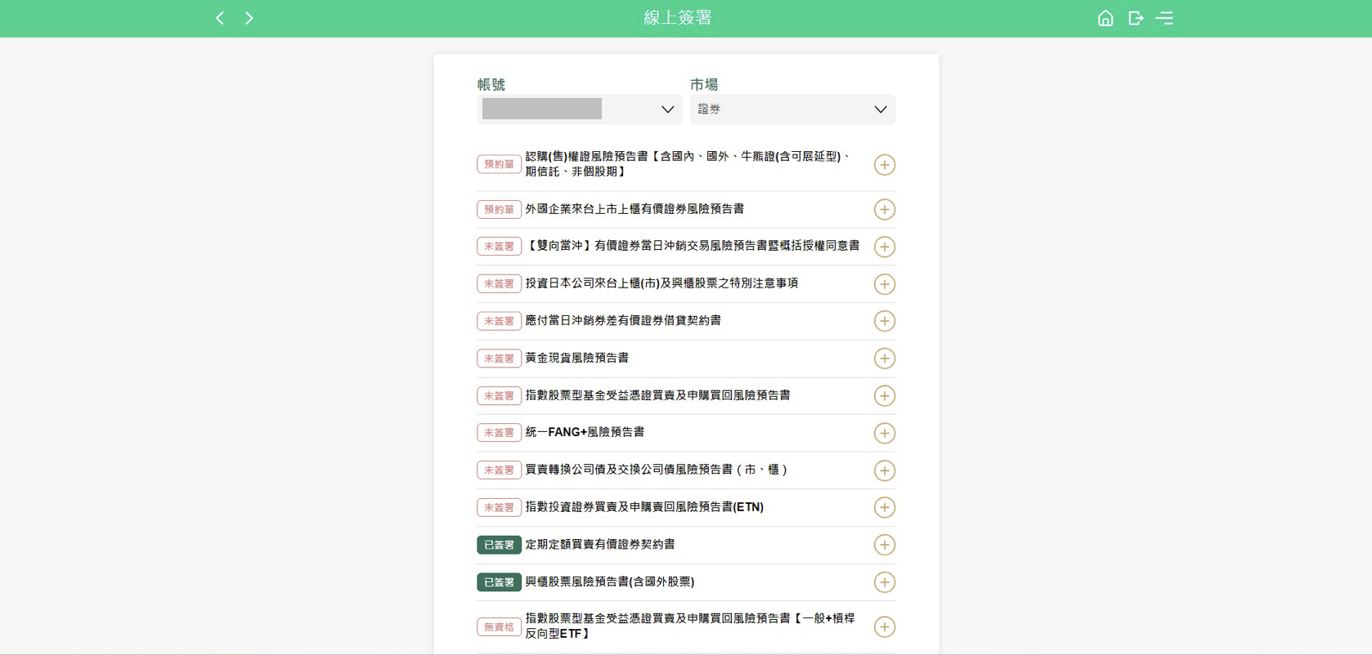Click plus icon for 興櫃股票風險預告書

[x=884, y=582]
